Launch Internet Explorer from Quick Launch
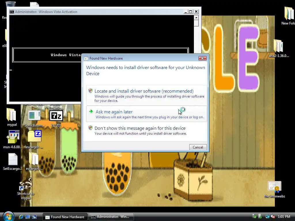 [21, 217]
